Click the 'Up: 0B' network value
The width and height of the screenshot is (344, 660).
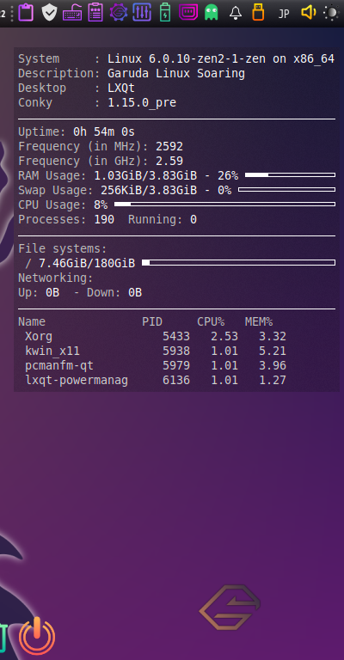[39, 292]
